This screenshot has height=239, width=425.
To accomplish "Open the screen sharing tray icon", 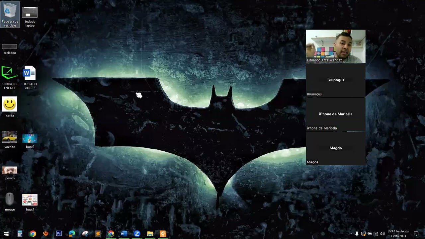I will click(363, 234).
